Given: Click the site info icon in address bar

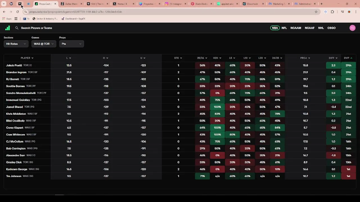Looking at the screenshot, I should pos(26,12).
